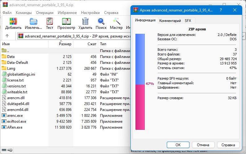Click the writeable.txt file icon

click(4, 92)
